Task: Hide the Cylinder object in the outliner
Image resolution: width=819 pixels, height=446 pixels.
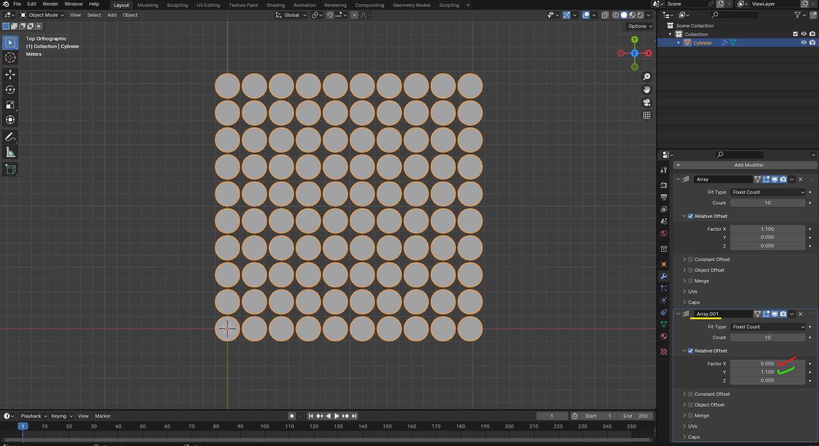Action: click(804, 42)
